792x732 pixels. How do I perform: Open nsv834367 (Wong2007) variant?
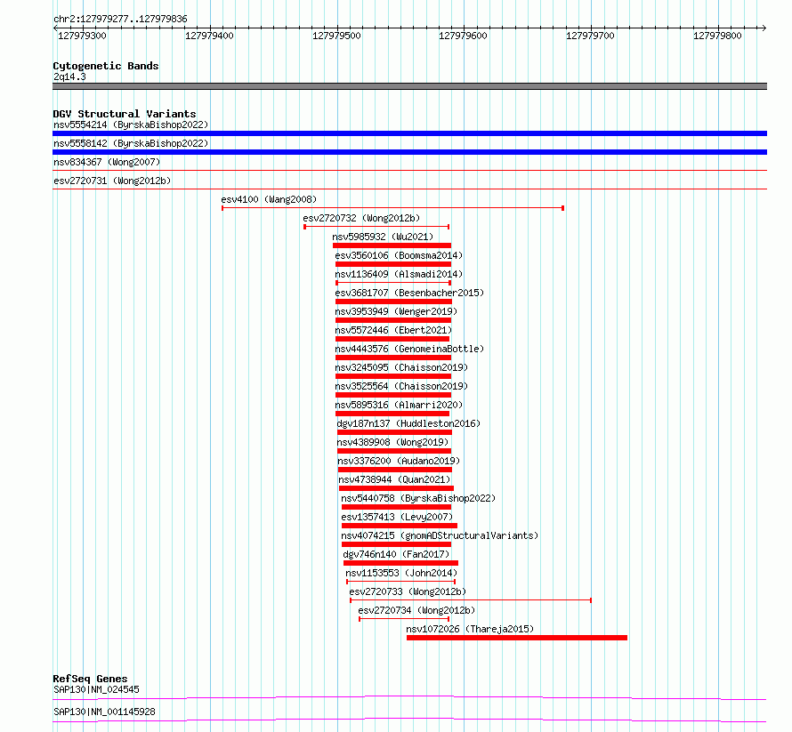(107, 162)
